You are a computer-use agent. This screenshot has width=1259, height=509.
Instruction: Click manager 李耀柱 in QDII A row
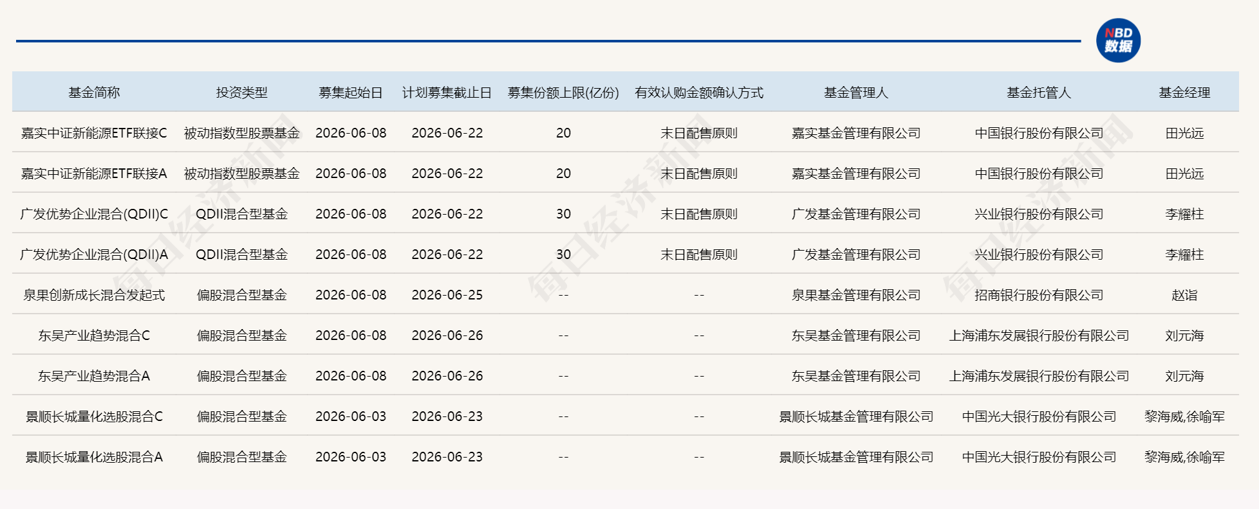[1184, 254]
